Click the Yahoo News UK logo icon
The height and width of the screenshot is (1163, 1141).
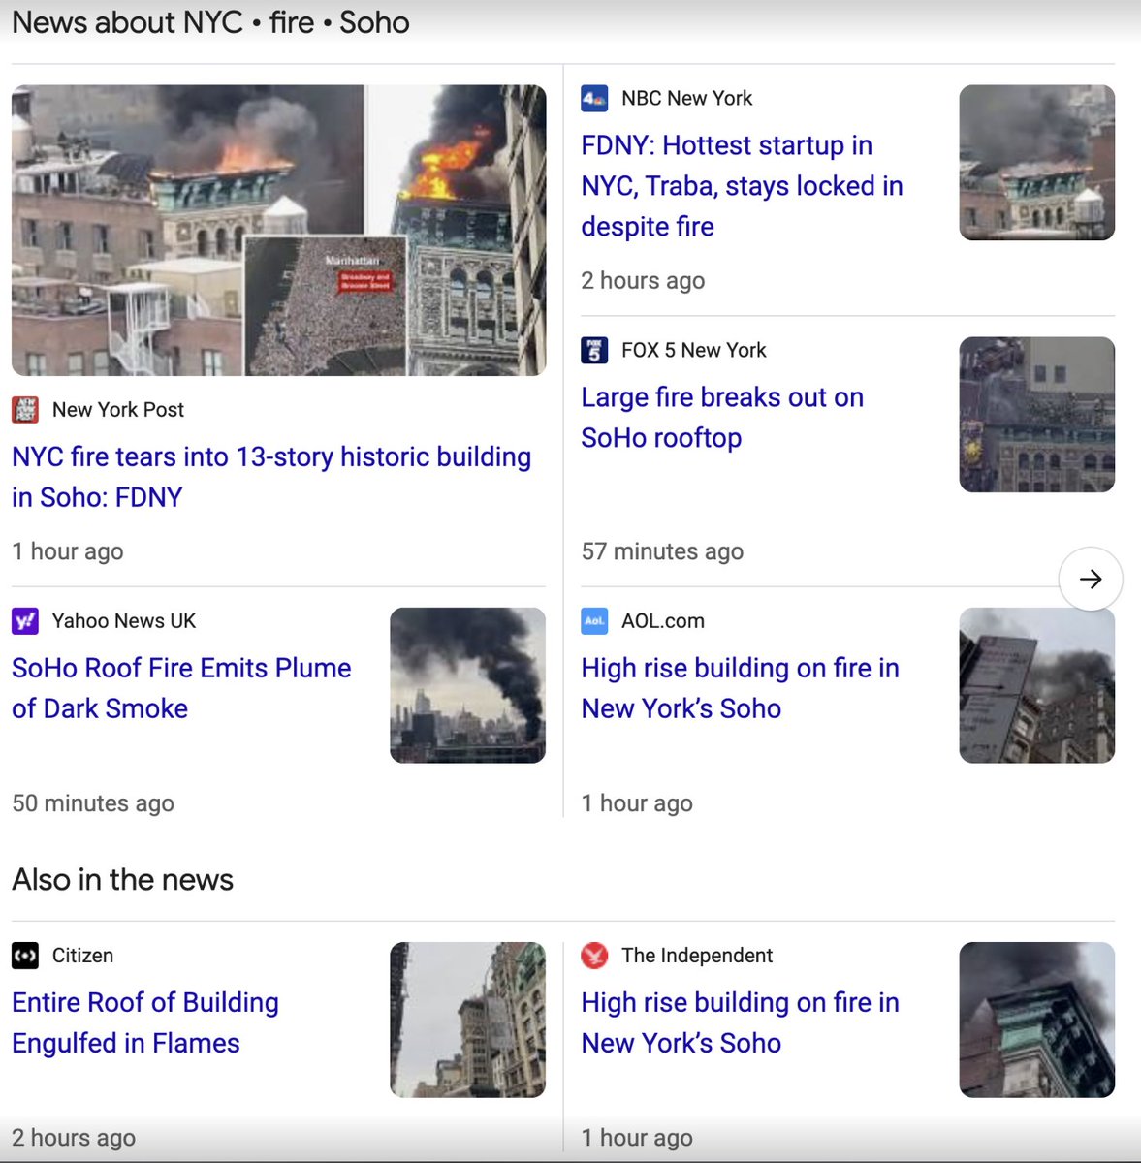(25, 620)
